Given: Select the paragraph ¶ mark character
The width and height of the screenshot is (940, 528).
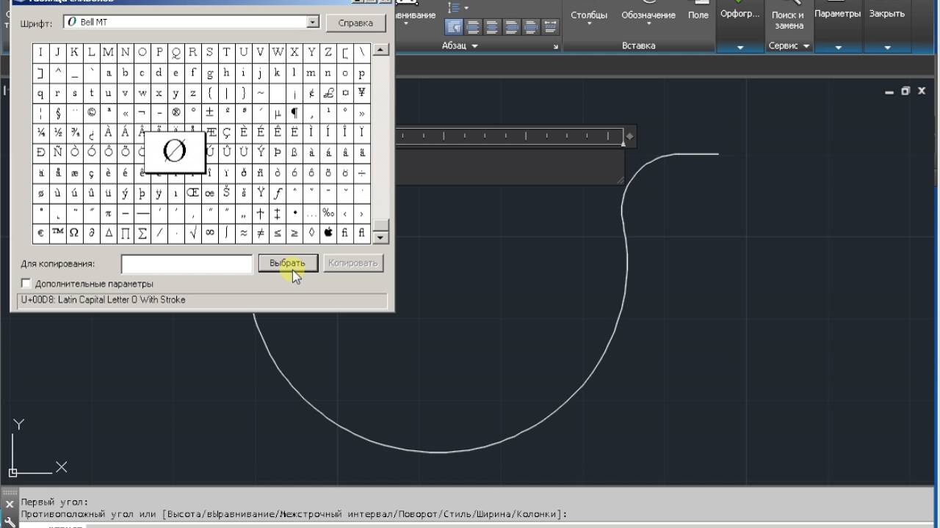Looking at the screenshot, I should tap(294, 113).
